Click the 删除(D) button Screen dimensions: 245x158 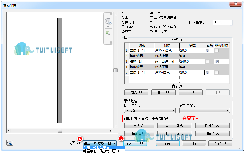click(163, 92)
